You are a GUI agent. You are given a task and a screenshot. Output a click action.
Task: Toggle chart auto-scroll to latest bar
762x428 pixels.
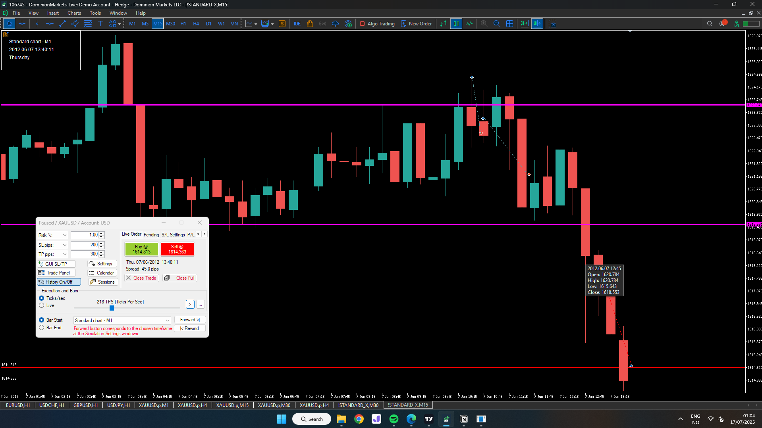525,24
